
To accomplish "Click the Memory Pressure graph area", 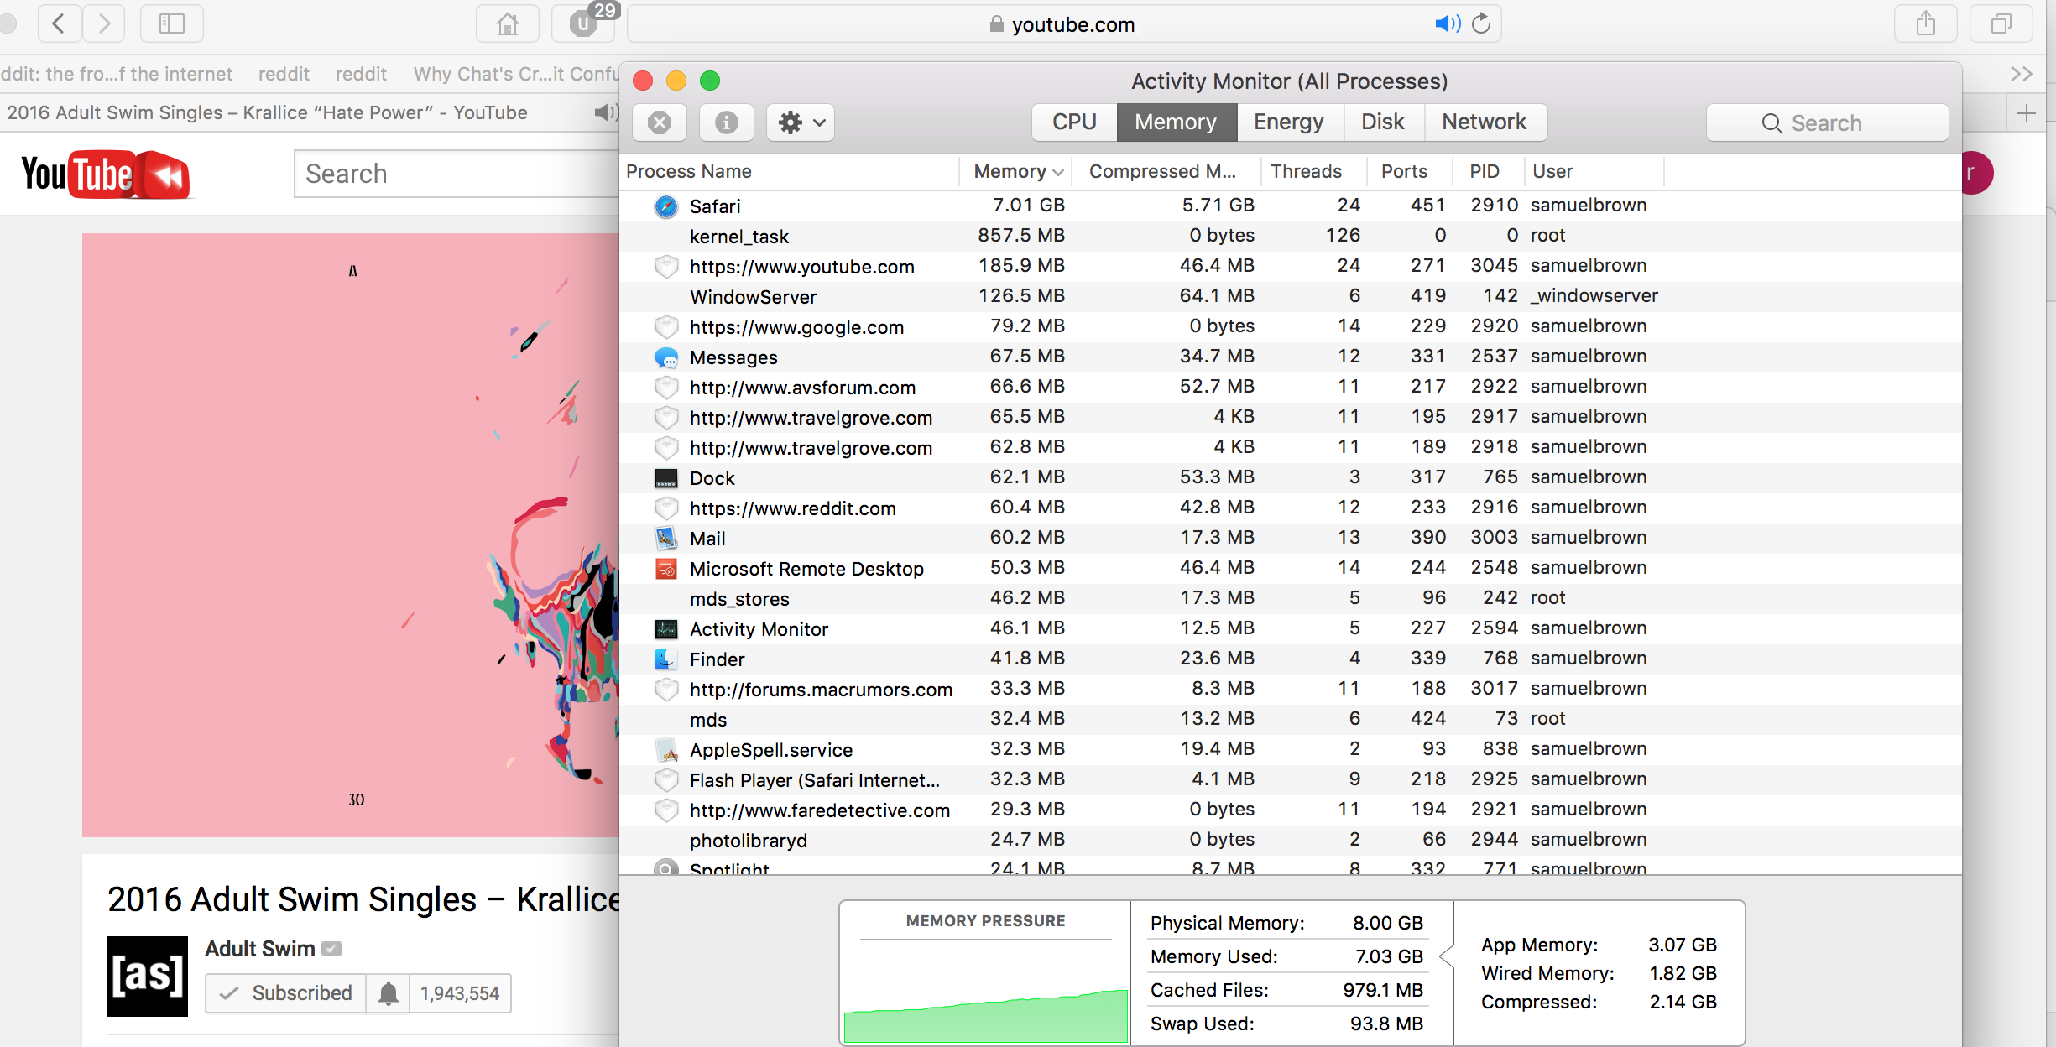I will 983,988.
